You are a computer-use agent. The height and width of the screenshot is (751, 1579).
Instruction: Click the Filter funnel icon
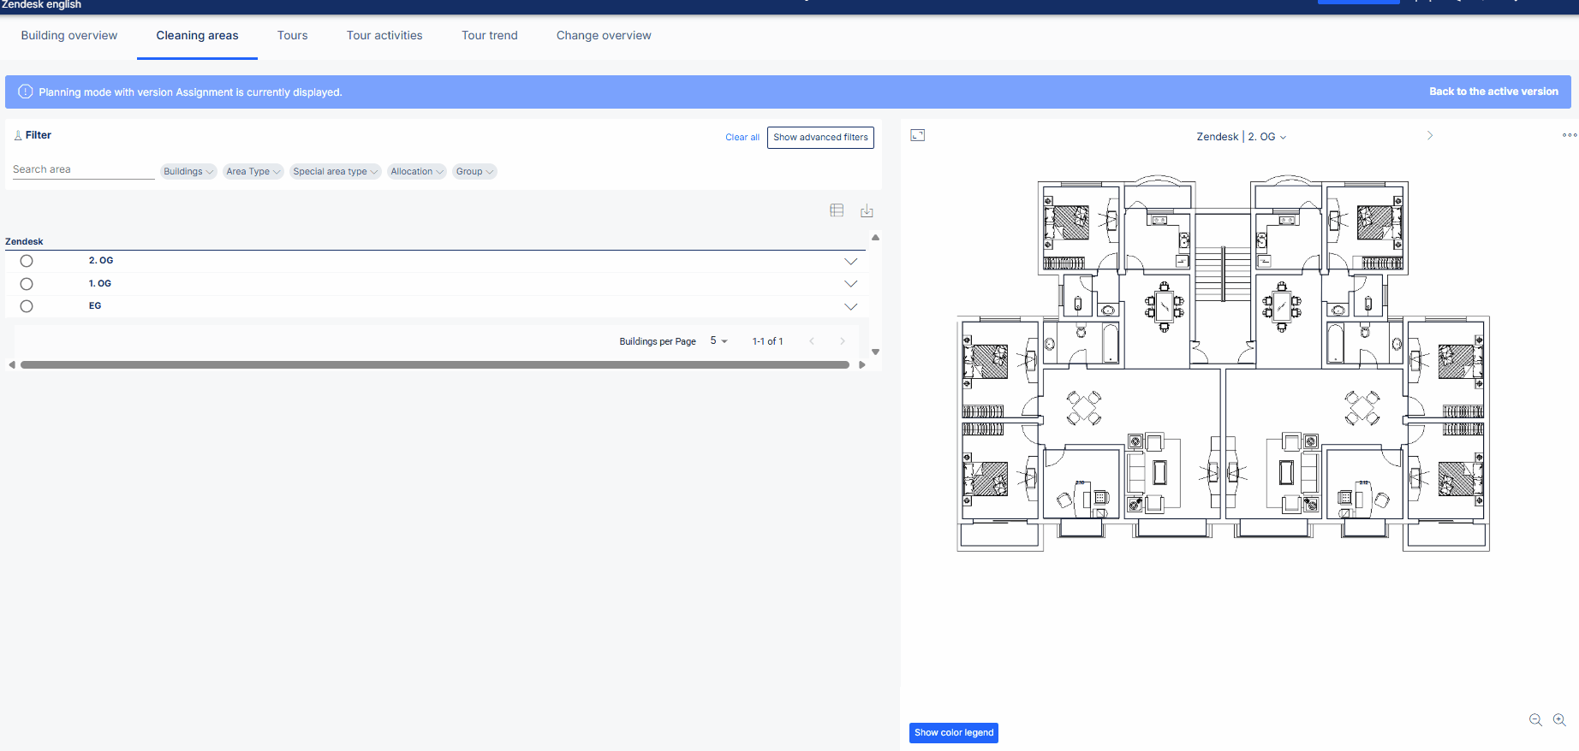coord(18,135)
